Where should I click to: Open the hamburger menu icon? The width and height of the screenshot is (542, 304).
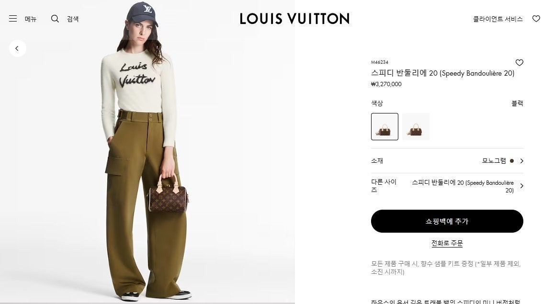tap(13, 19)
